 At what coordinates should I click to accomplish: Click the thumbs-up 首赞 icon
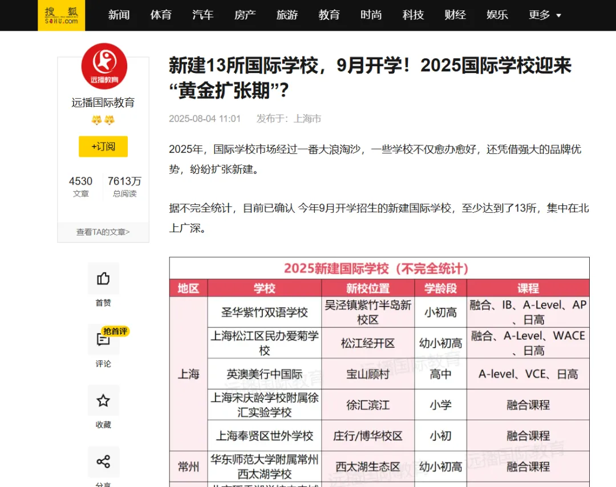tap(103, 278)
